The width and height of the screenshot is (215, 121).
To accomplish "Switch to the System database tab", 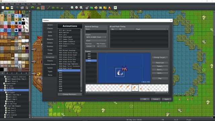I will point(50,68).
